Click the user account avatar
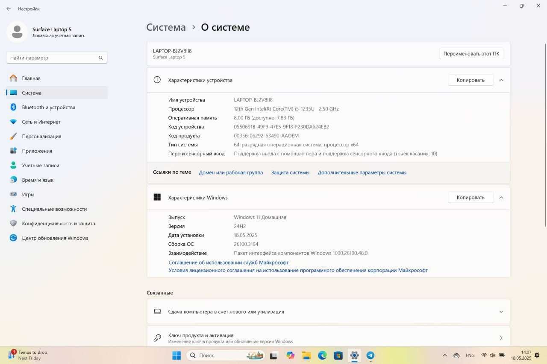This screenshot has height=364, width=547. tap(17, 32)
